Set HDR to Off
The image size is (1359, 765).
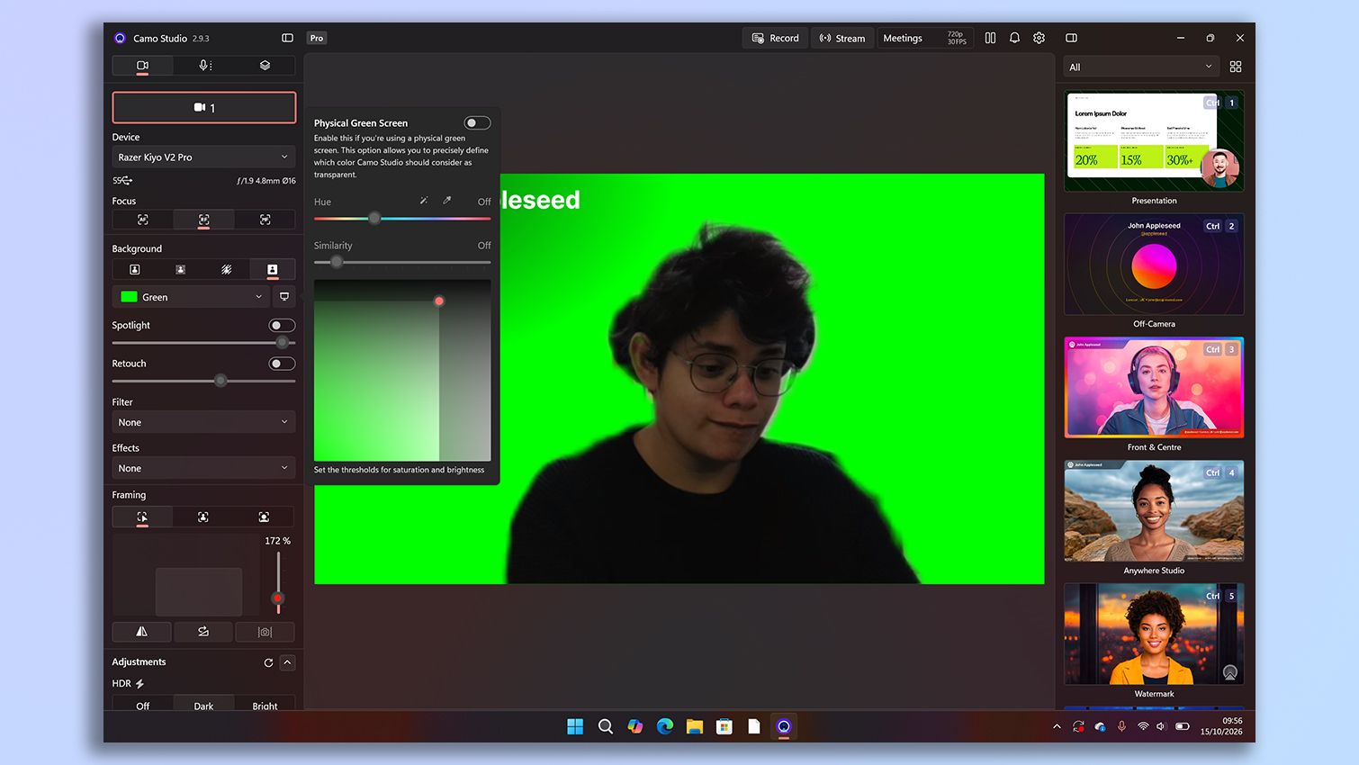tap(142, 705)
